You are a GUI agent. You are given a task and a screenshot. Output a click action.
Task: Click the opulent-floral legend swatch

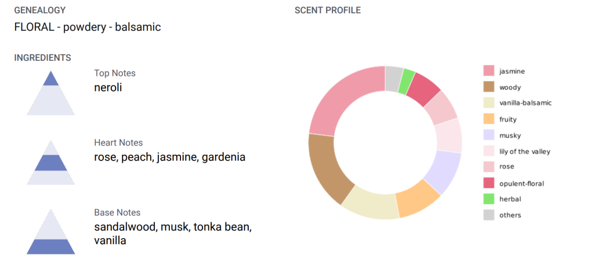[x=489, y=183]
